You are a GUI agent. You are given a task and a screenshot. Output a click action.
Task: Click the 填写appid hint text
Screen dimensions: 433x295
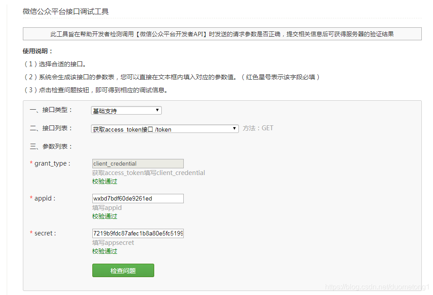coord(107,208)
